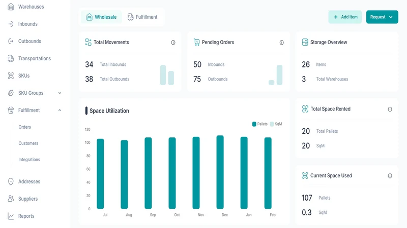Click the 107 Pallets value
The image size is (407, 228).
click(307, 198)
